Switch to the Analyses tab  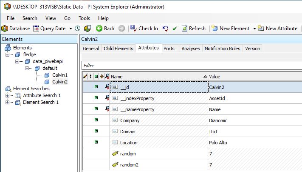pos(190,49)
